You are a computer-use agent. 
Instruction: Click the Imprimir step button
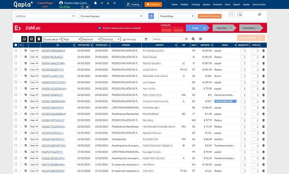[224, 28]
